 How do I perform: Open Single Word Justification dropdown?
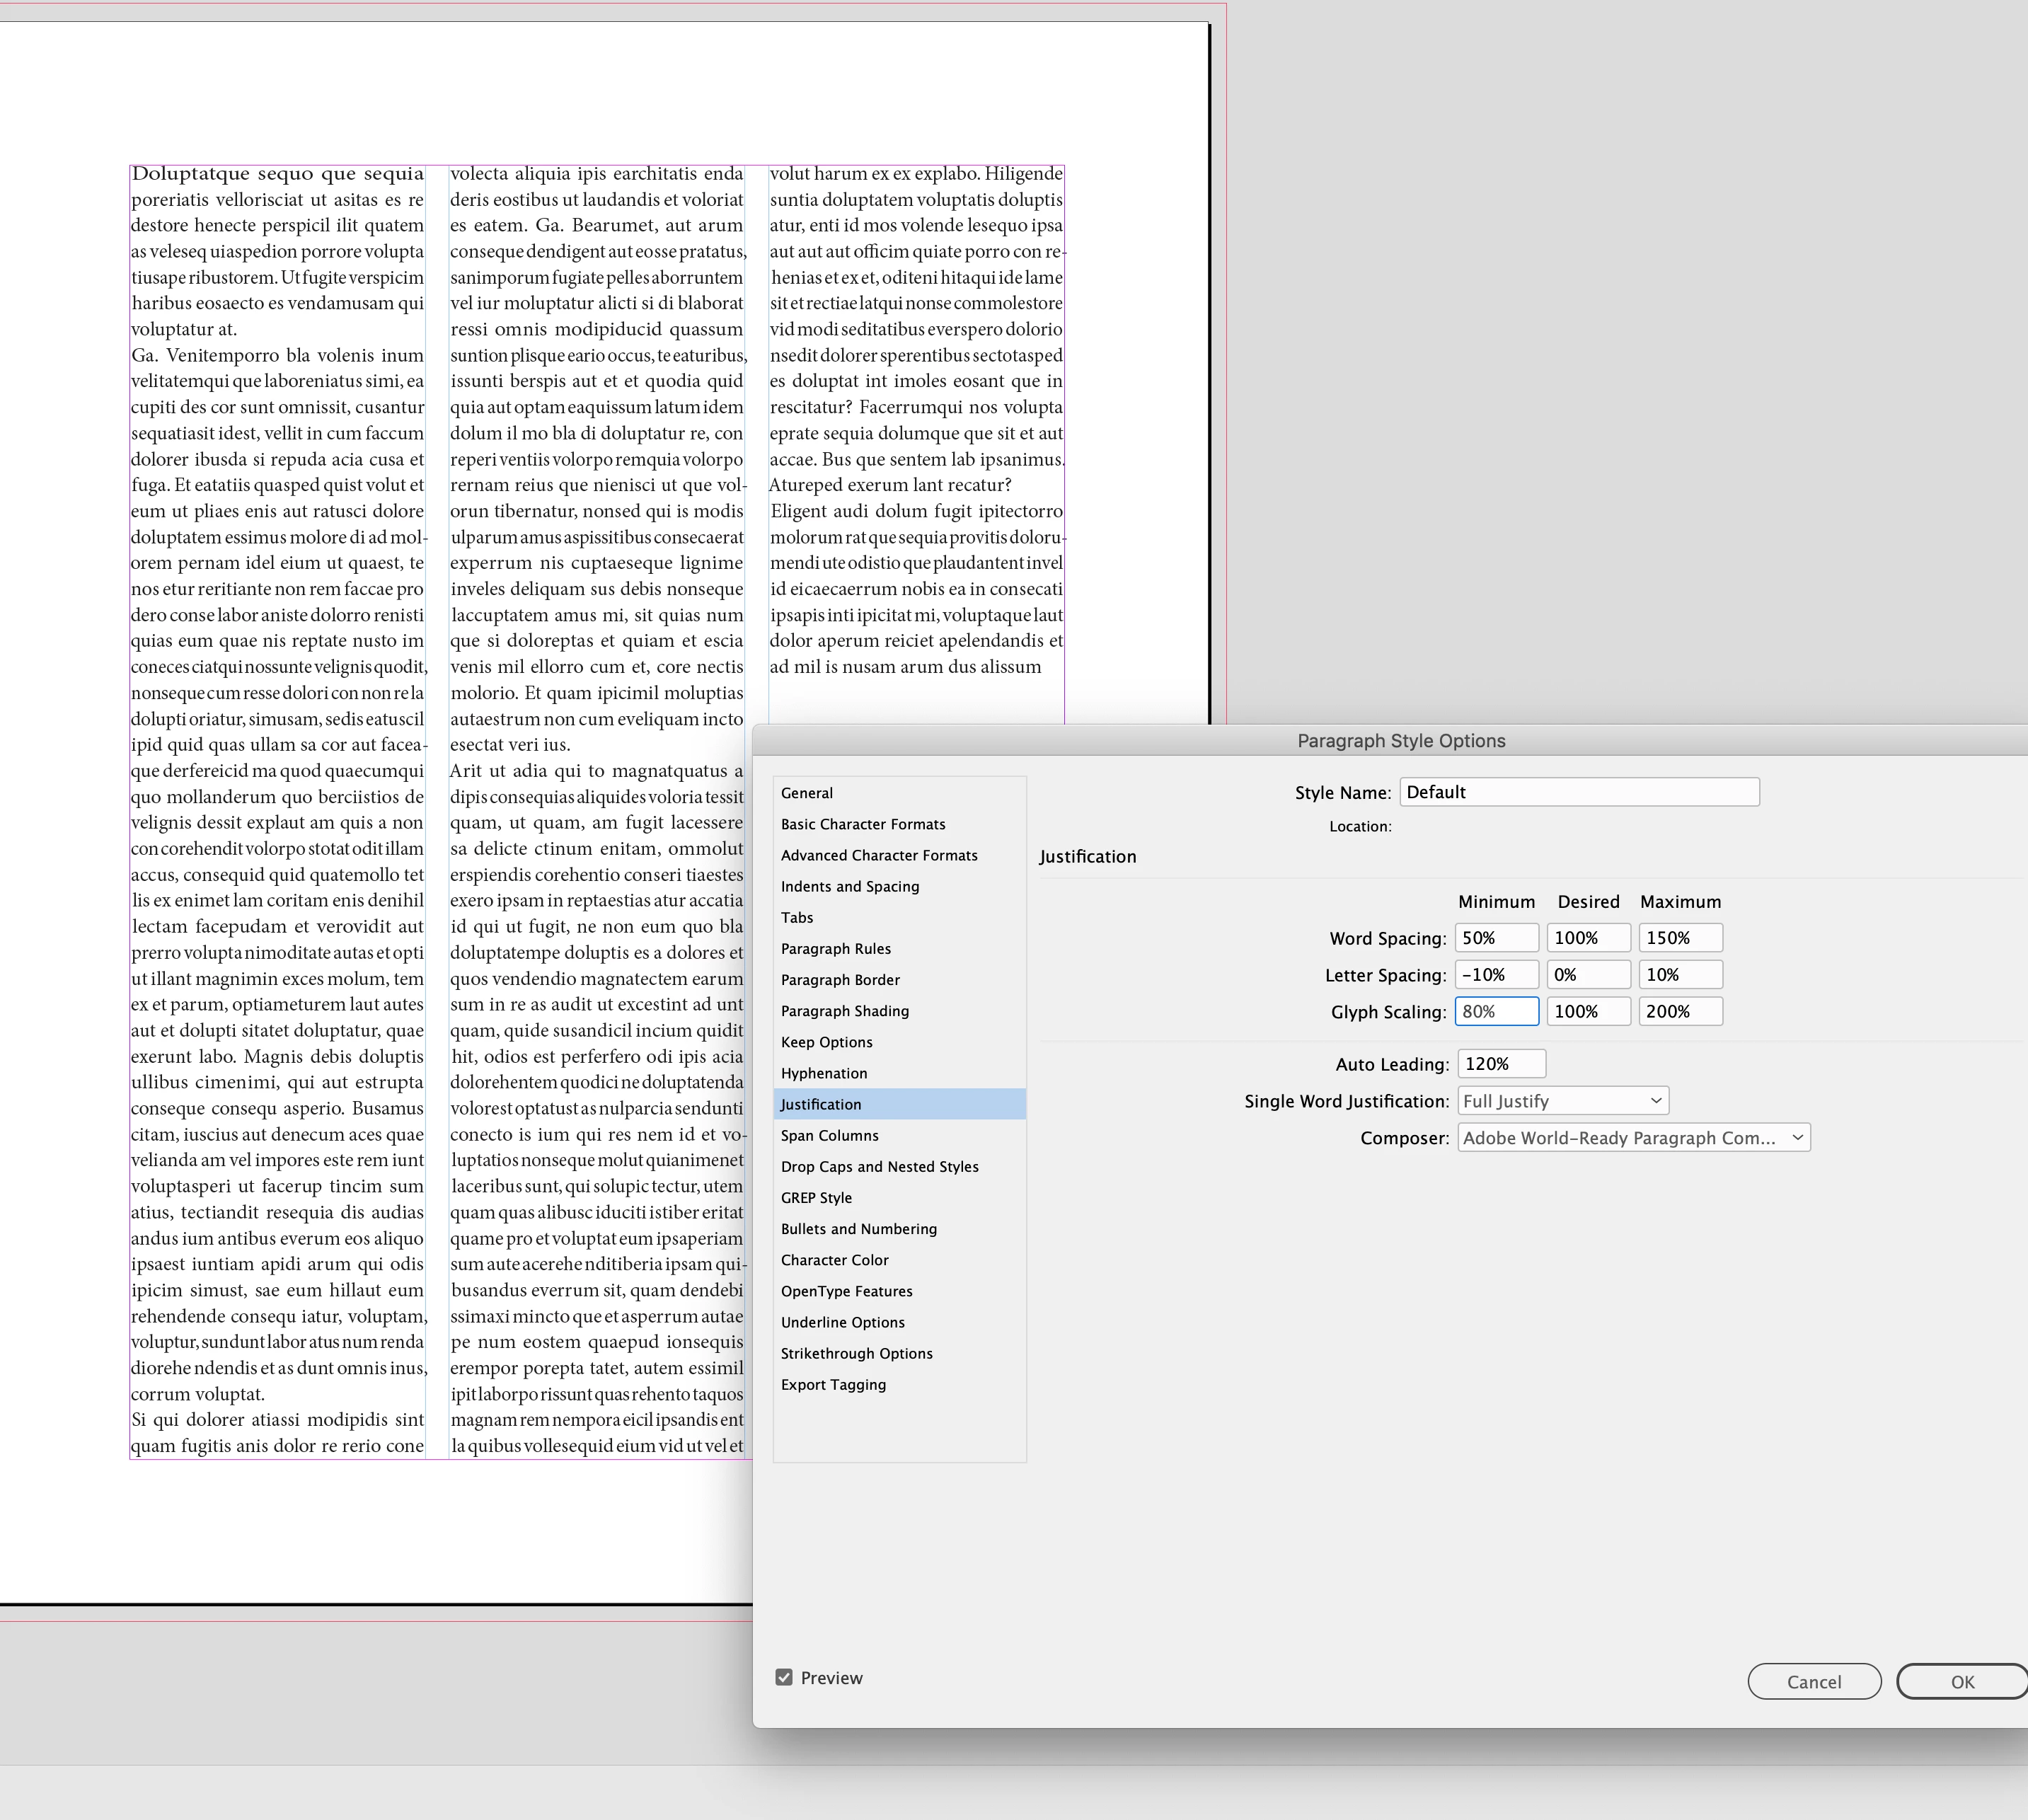(x=1562, y=1101)
